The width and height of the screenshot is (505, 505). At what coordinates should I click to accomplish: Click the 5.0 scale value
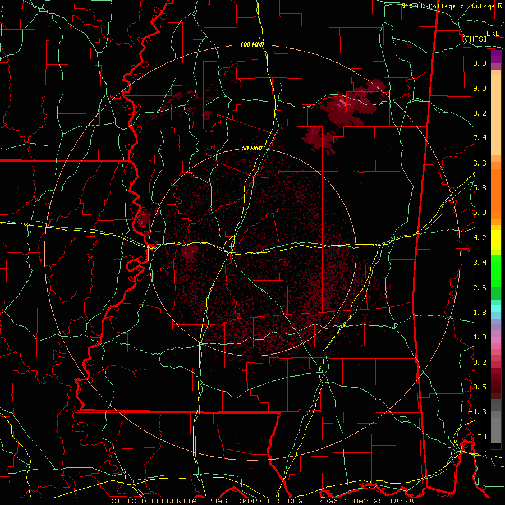pos(480,213)
